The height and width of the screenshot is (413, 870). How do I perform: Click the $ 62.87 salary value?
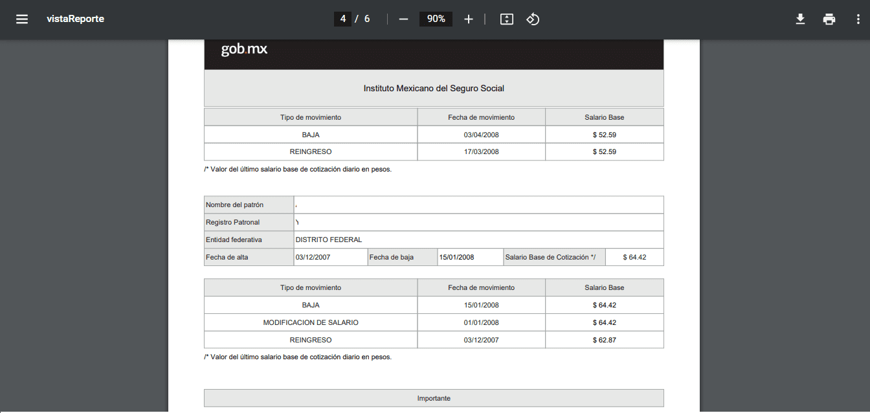pos(605,340)
